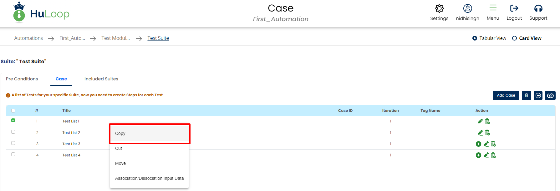Delete Test List 2 using its trash icon
This screenshot has width=560, height=191.
[487, 133]
